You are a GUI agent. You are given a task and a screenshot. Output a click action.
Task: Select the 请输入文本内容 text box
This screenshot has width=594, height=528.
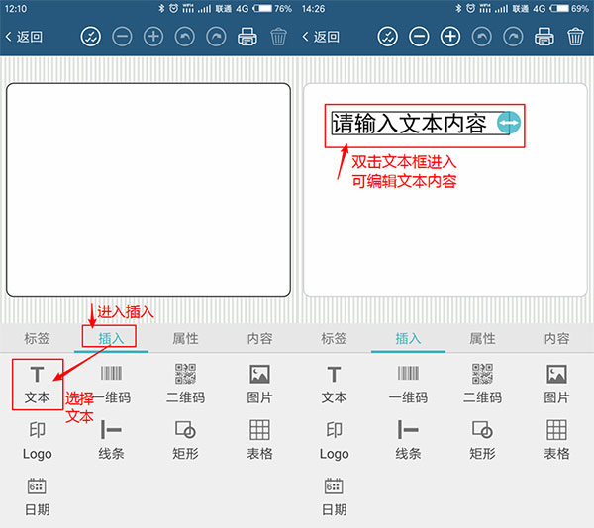click(411, 124)
